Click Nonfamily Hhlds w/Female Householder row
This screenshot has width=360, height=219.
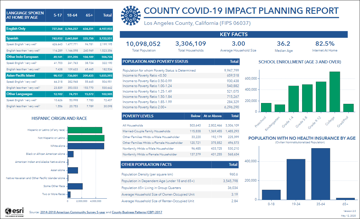point(181,154)
